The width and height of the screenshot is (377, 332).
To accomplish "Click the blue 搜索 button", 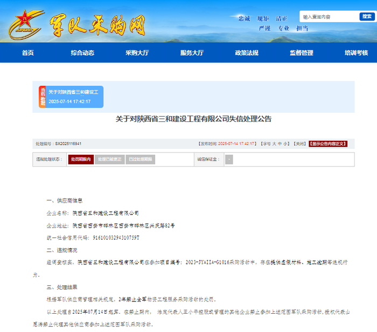I will [x=367, y=16].
